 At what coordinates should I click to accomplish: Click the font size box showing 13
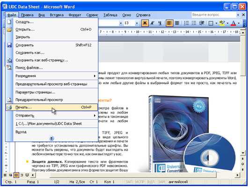point(129,23)
